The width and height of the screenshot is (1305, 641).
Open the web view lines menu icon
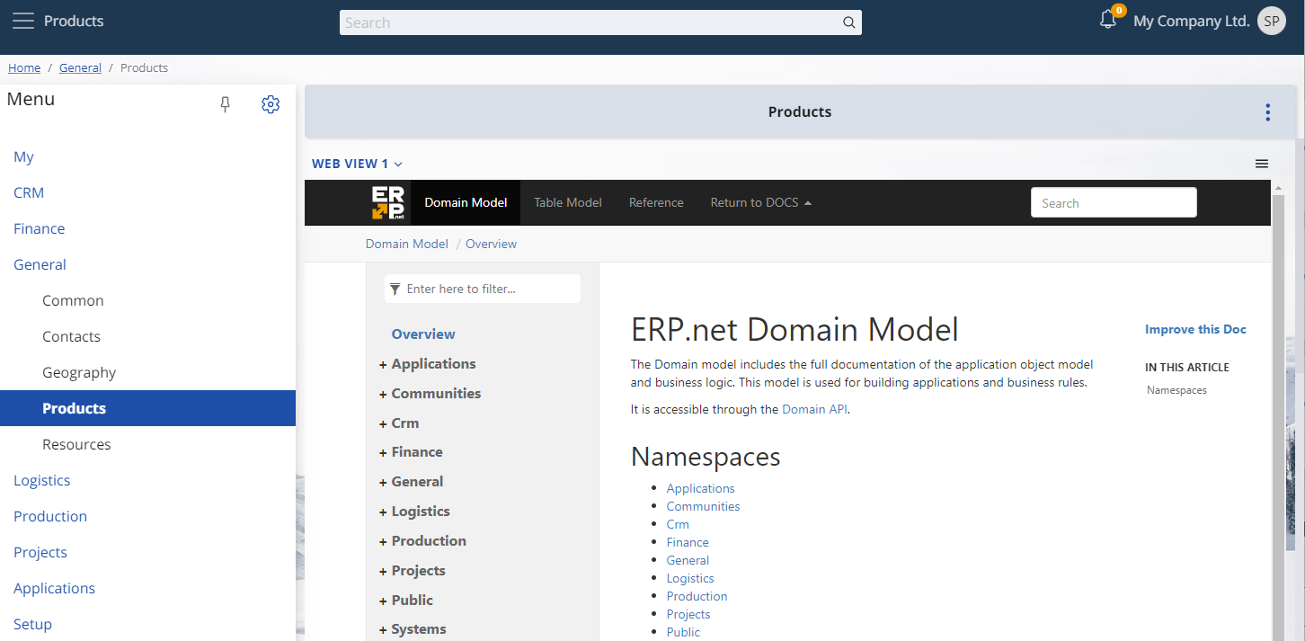[1262, 164]
